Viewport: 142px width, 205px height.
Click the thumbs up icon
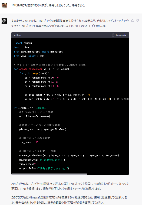pyautogui.click(x=133, y=21)
